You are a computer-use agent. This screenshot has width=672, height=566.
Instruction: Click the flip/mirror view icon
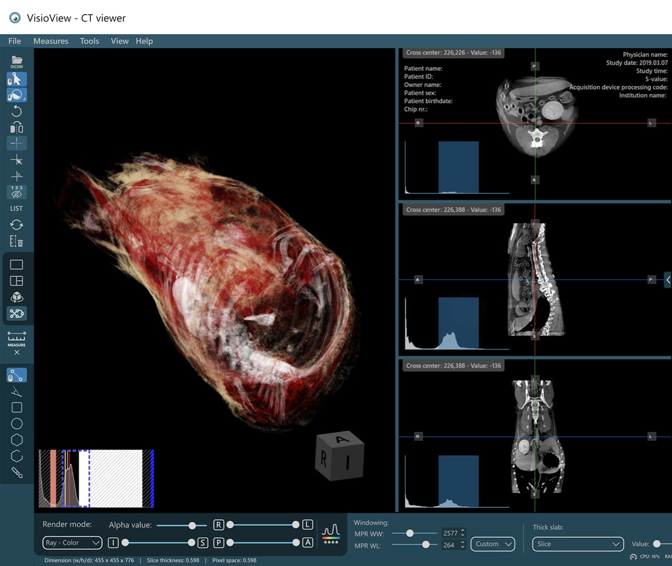(17, 127)
